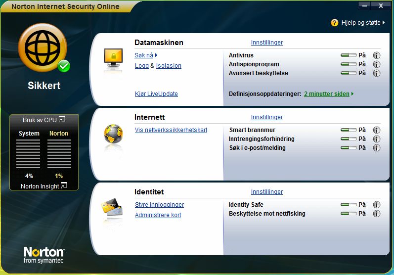The image size is (394, 275).
Task: Click the Internett globe icon
Action: click(x=113, y=134)
